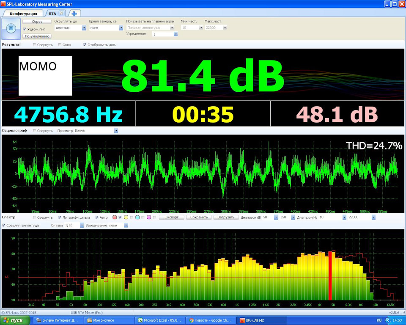The width and height of the screenshot is (406, 325).
Task: Switch to the RTA tab
Action: click(52, 14)
